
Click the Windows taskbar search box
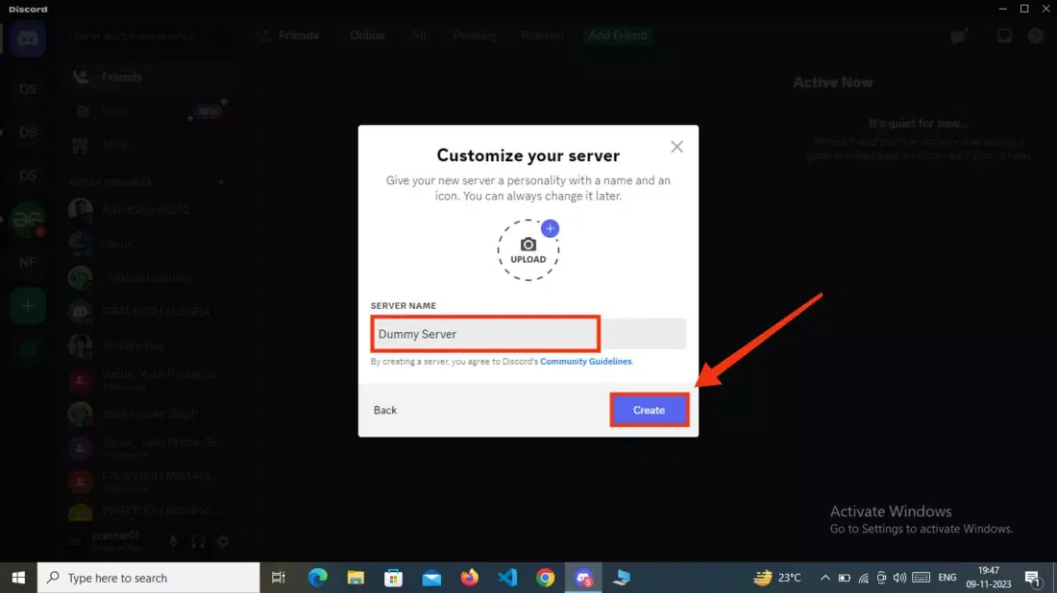pyautogui.click(x=148, y=578)
